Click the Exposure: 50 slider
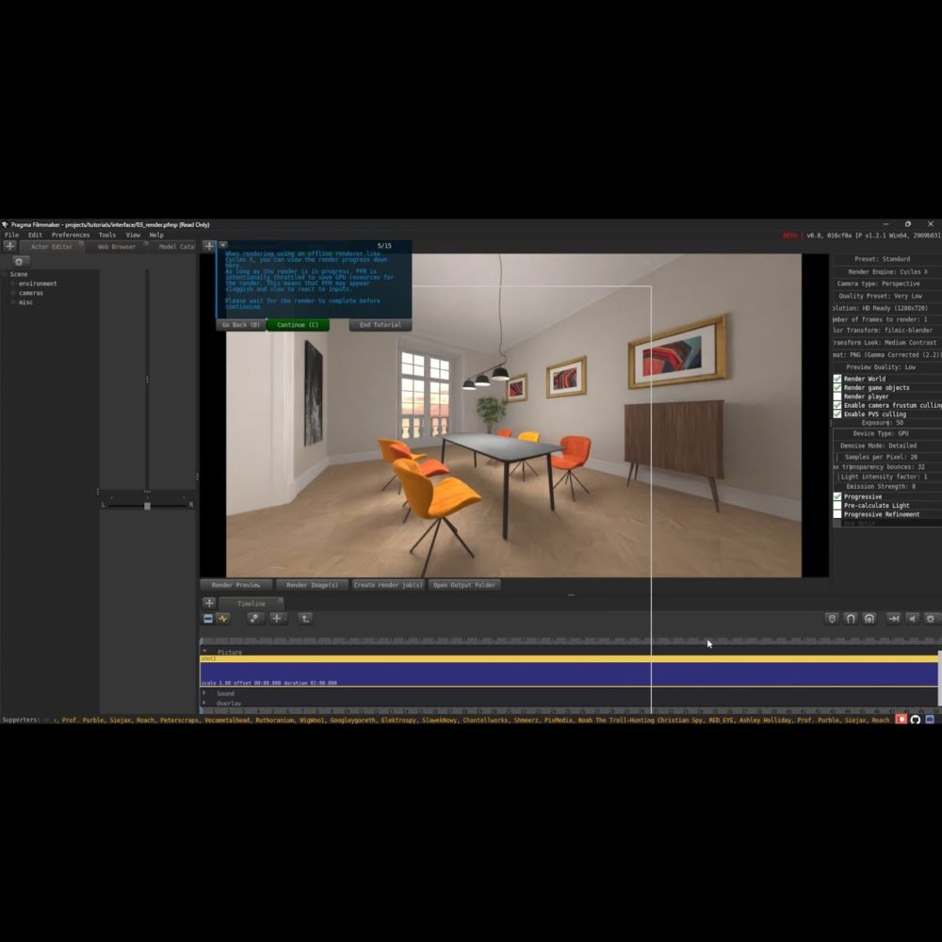 (886, 423)
